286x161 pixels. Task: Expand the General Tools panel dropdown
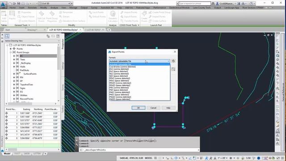(22, 25)
